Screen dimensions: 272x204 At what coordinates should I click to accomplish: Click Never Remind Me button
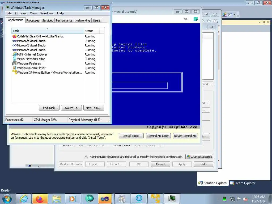coord(185,136)
